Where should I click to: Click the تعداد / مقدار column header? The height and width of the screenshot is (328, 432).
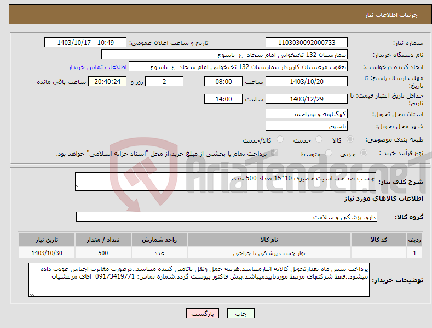pos(103,240)
